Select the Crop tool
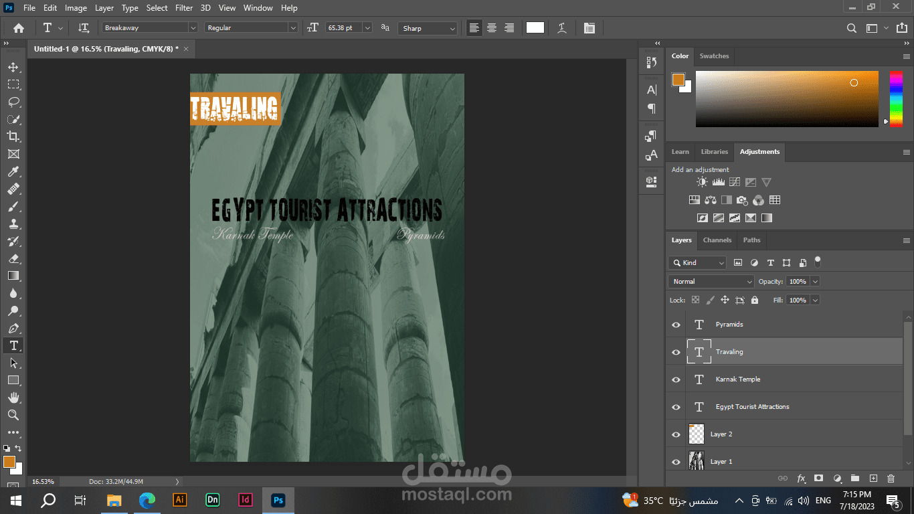 [x=13, y=137]
